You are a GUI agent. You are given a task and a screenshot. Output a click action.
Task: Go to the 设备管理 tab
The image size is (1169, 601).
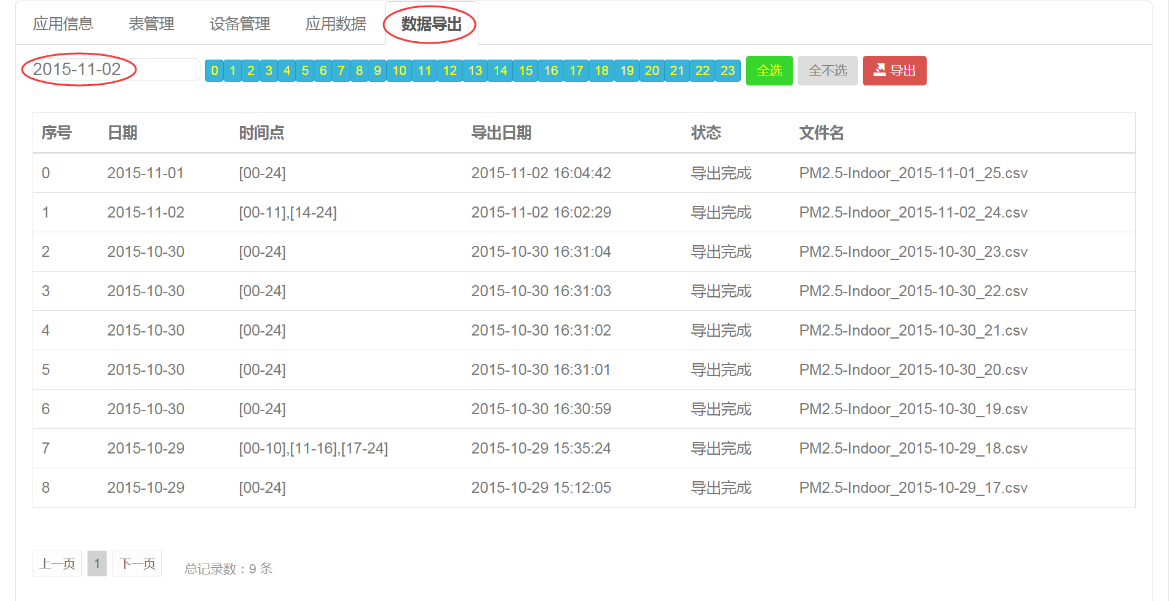240,24
